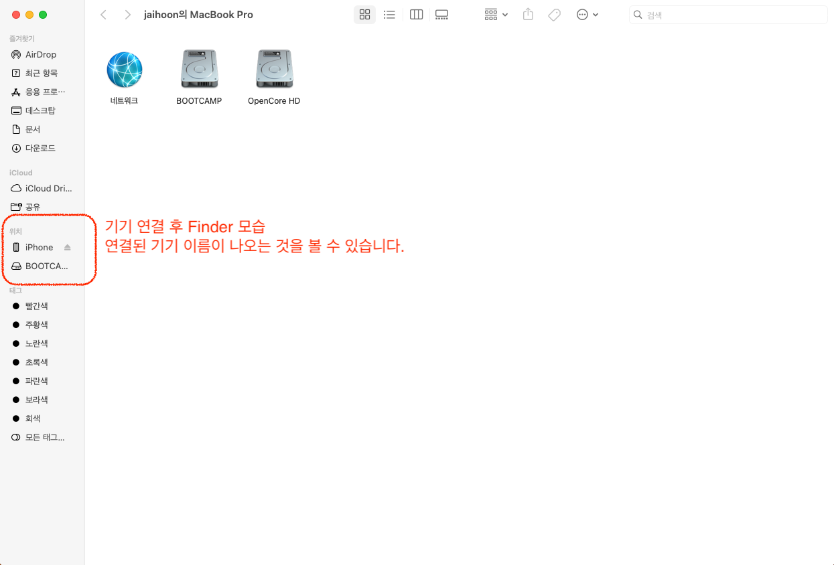Click the Share toolbar icon
This screenshot has width=834, height=565.
pyautogui.click(x=529, y=15)
